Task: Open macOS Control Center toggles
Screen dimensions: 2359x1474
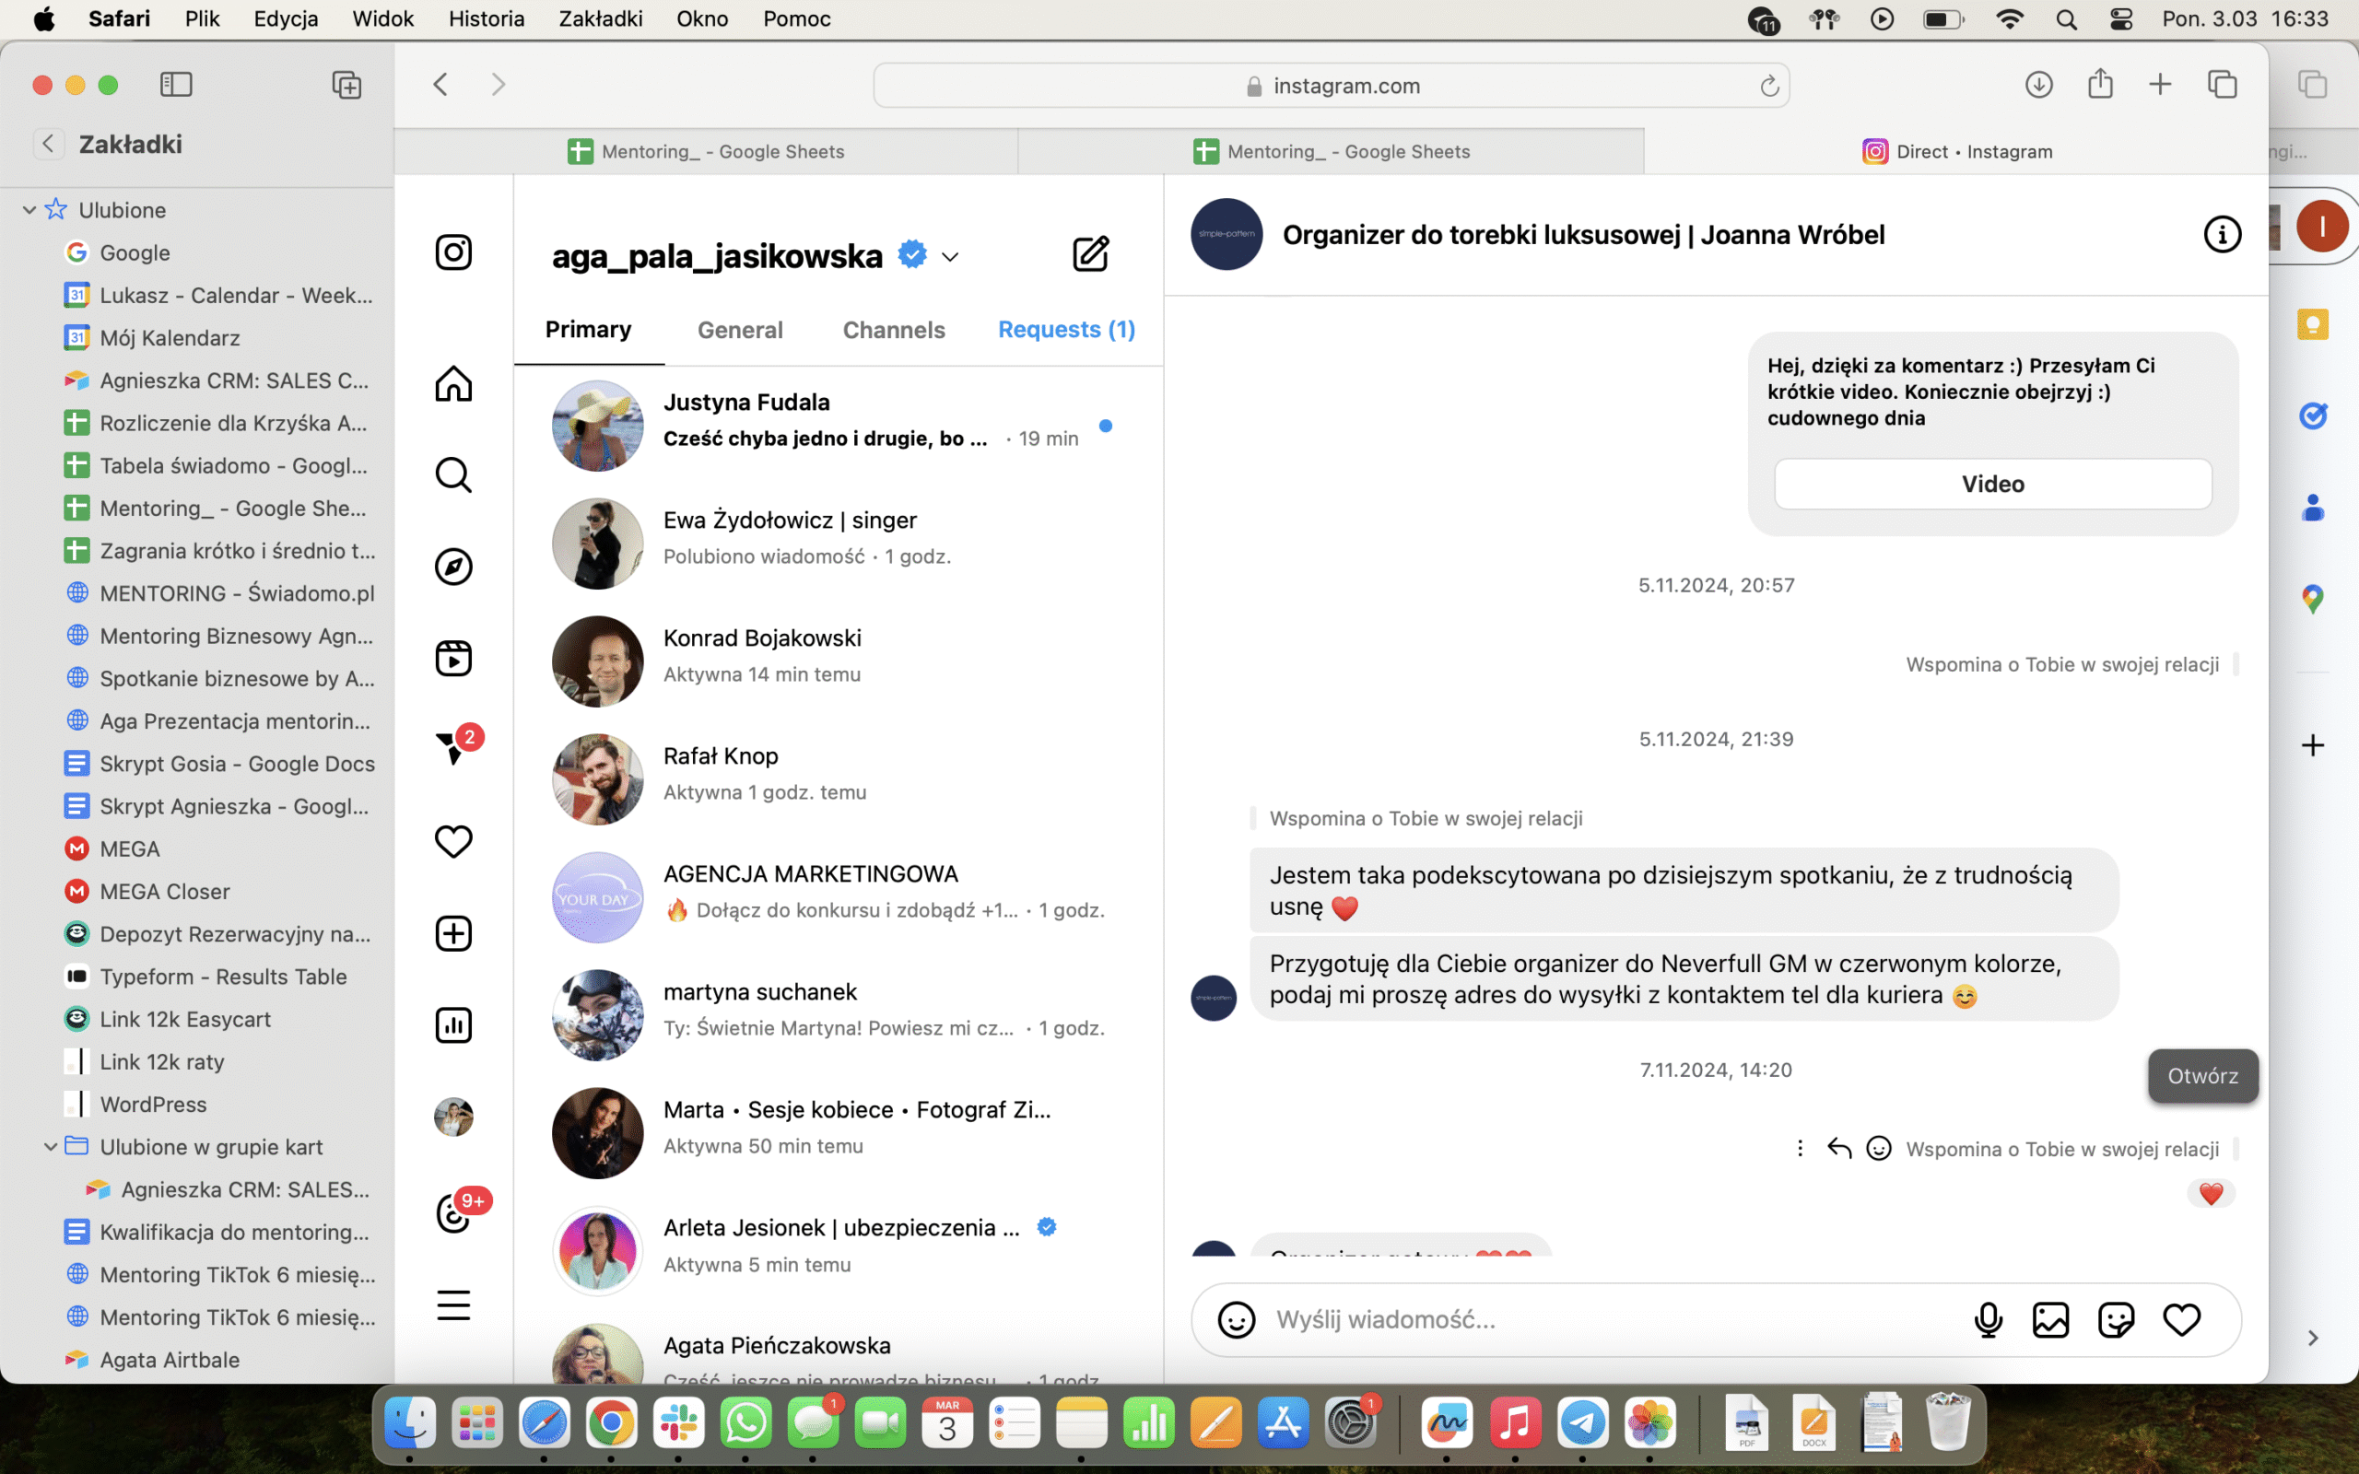Action: (x=2120, y=18)
